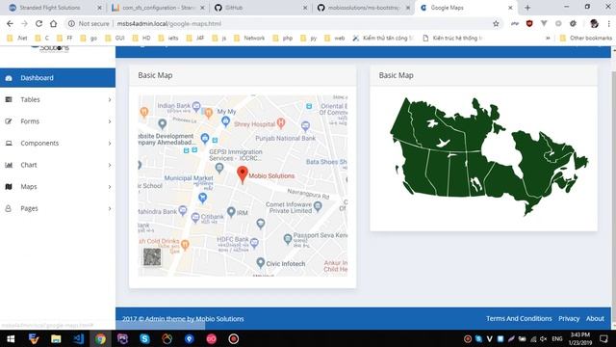Click the Comet Infoware map marker
Image resolution: width=616 pixels, height=347 pixels.
click(x=318, y=205)
